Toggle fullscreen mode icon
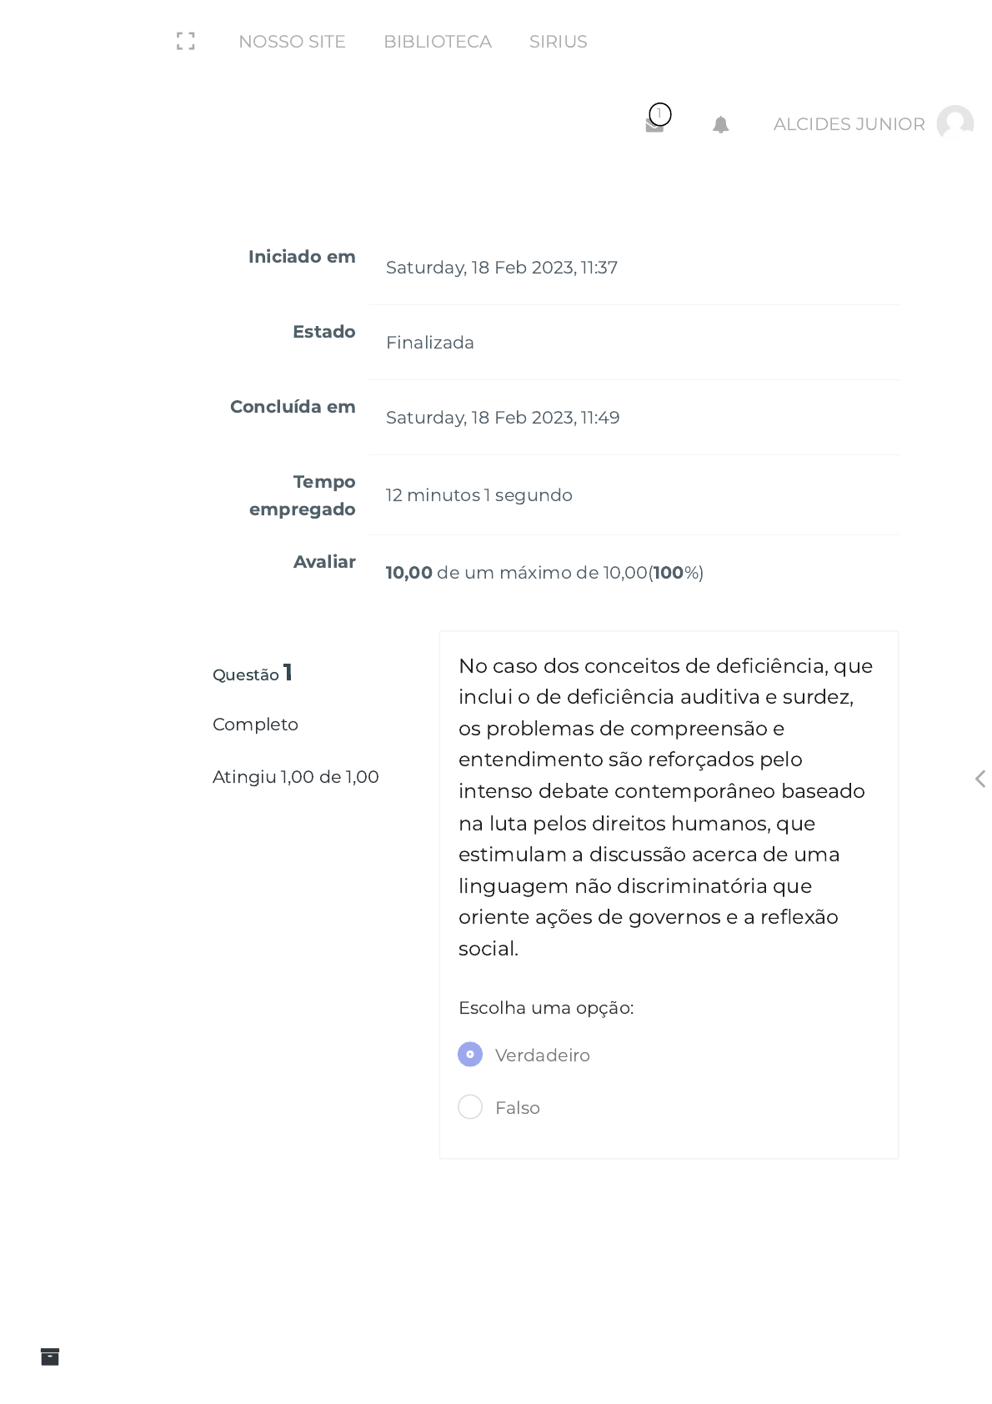Viewport: 992px width, 1404px height. pyautogui.click(x=186, y=41)
